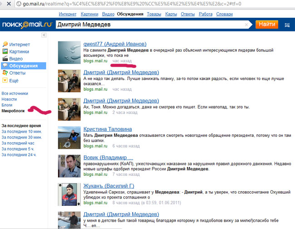The image size is (295, 229).
Task: Click the Обсуждения speech bubble icon
Action: pos(5,66)
